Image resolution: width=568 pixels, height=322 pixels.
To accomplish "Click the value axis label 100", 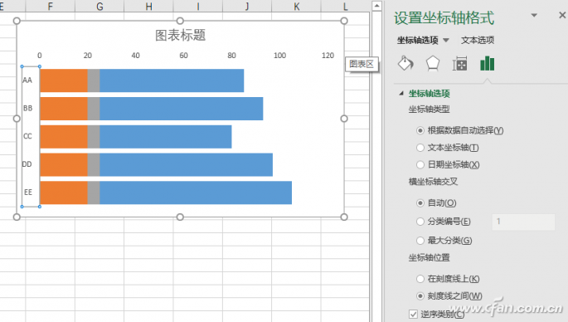I will coord(279,56).
